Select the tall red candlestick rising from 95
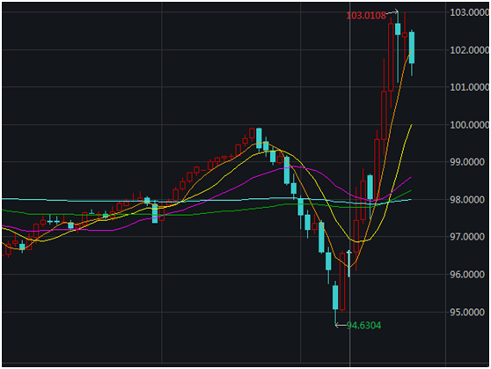The width and height of the screenshot is (491, 369). tap(342, 282)
